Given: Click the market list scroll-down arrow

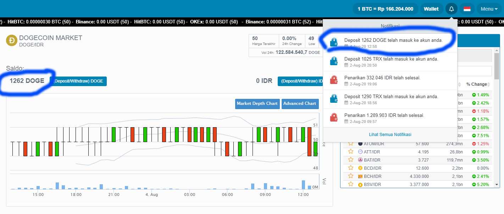Looking at the screenshot, I should pos(497,185).
